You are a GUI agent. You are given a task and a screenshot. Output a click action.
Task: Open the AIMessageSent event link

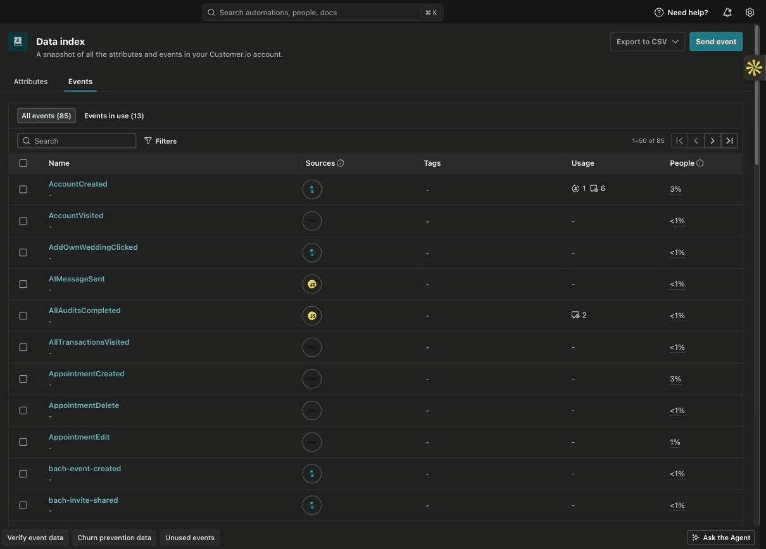[77, 279]
